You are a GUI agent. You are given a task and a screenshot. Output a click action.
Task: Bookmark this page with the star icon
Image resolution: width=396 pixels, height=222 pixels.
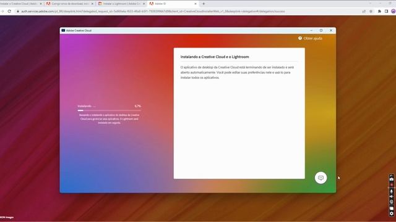(371, 11)
